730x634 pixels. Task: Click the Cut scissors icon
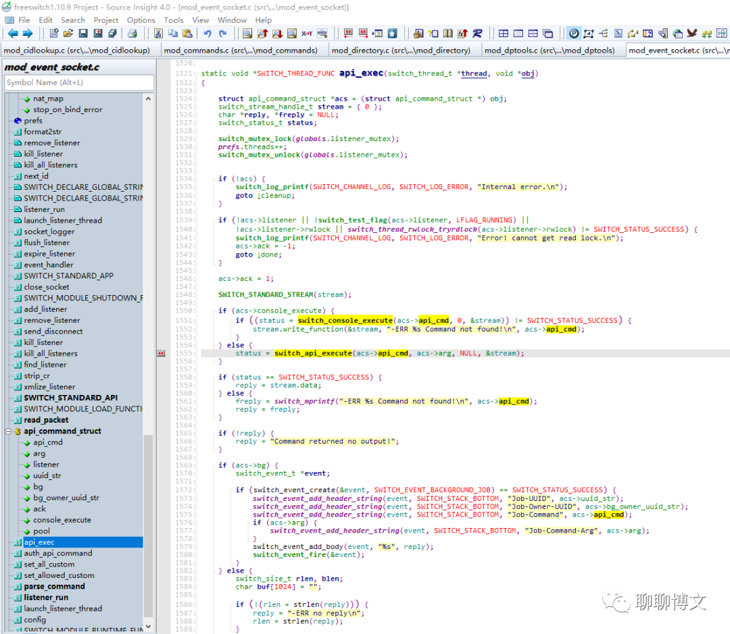(157, 33)
